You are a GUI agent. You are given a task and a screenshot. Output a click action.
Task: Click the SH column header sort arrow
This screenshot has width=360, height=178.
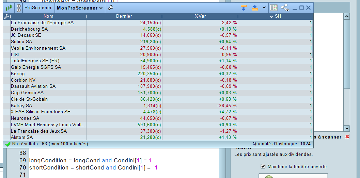pyautogui.click(x=271, y=17)
